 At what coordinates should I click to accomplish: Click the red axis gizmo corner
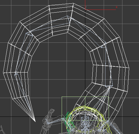point(85,10)
